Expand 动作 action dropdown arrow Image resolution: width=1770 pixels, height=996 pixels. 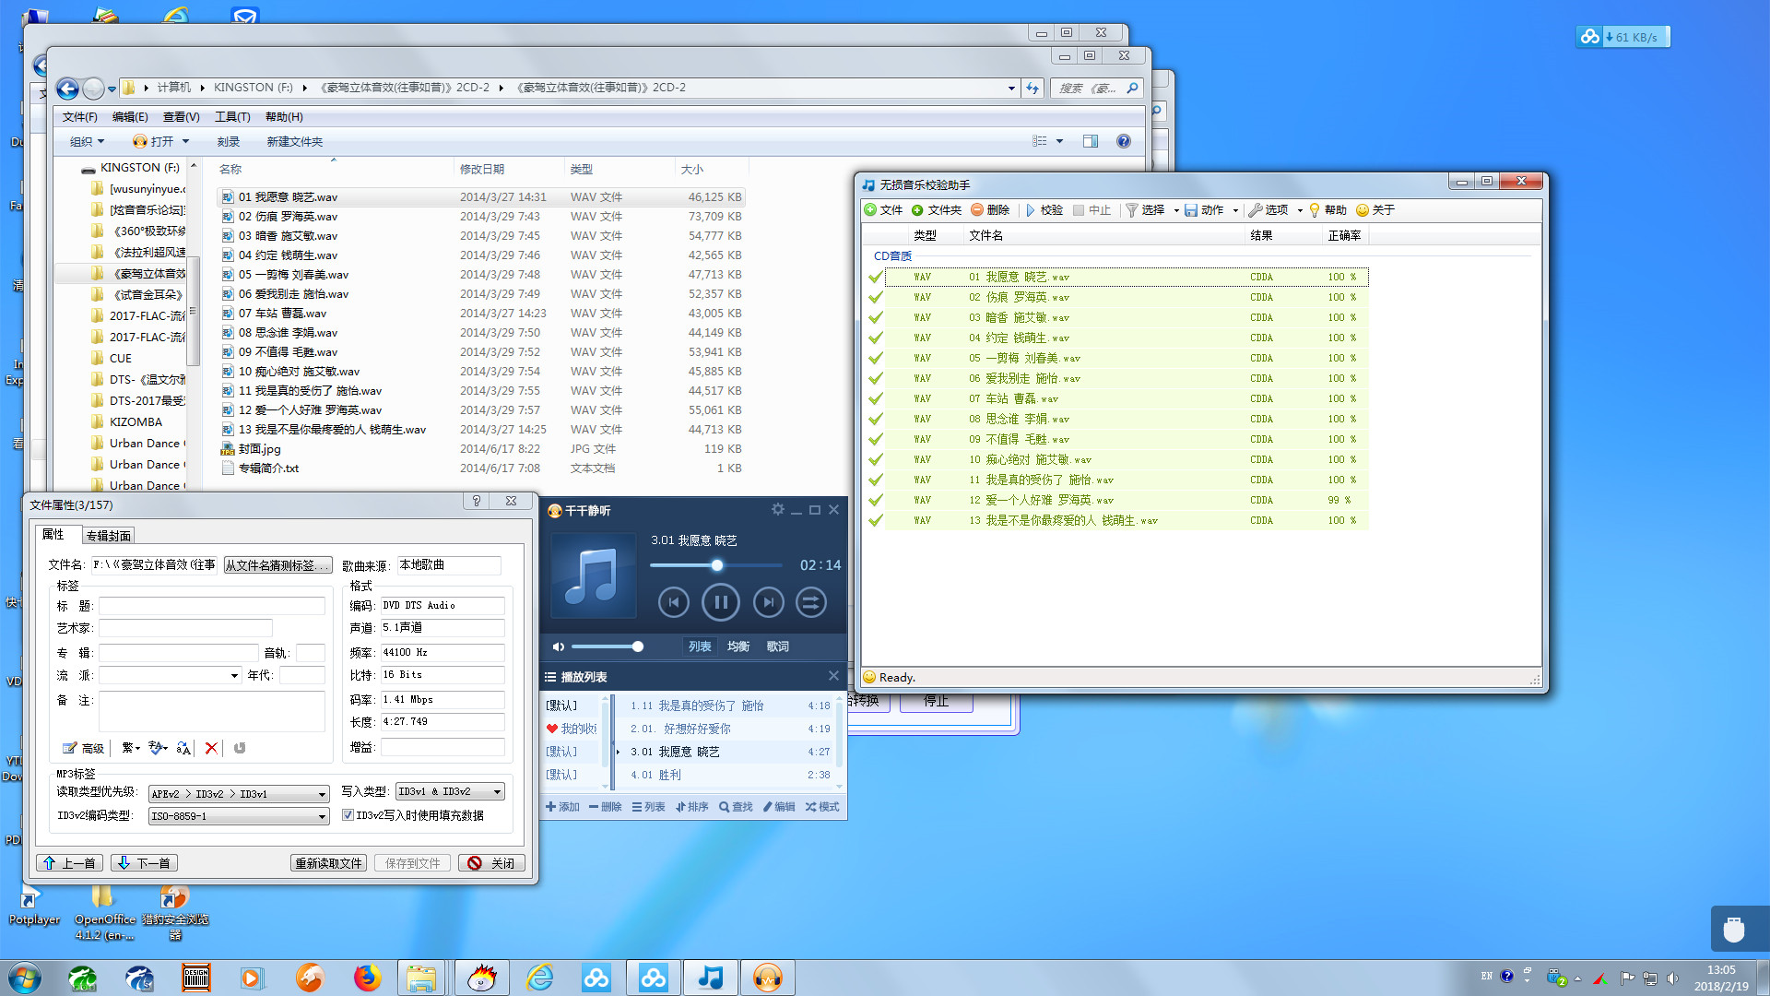1235,210
